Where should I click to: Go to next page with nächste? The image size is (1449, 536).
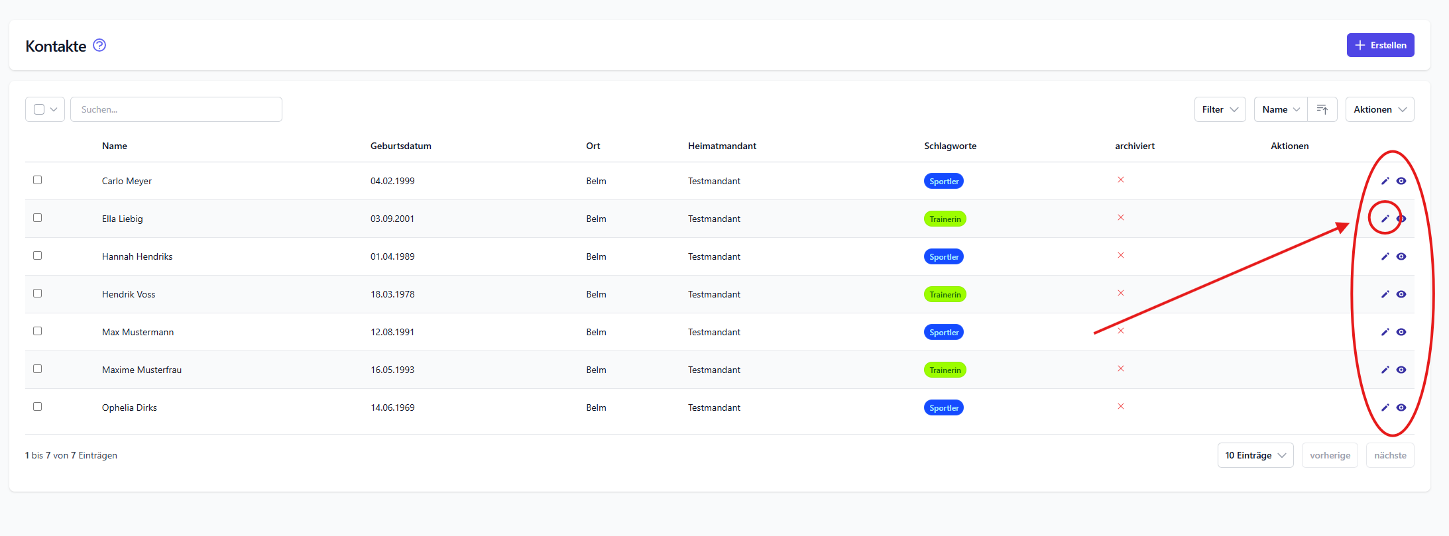tap(1390, 455)
